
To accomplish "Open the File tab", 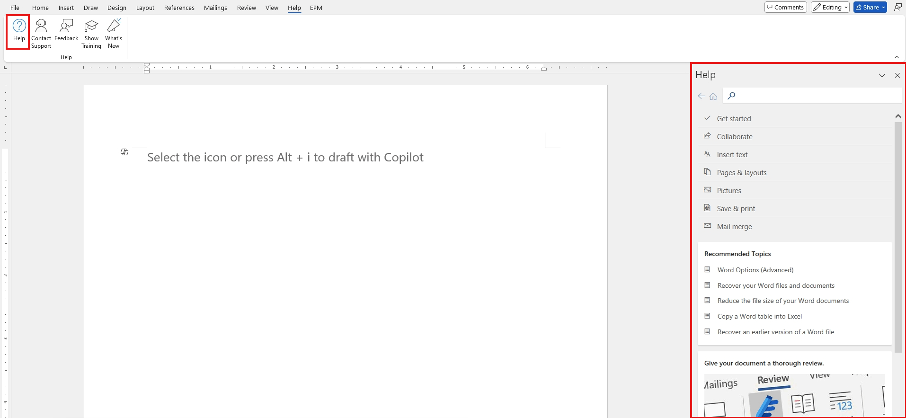I will point(15,8).
